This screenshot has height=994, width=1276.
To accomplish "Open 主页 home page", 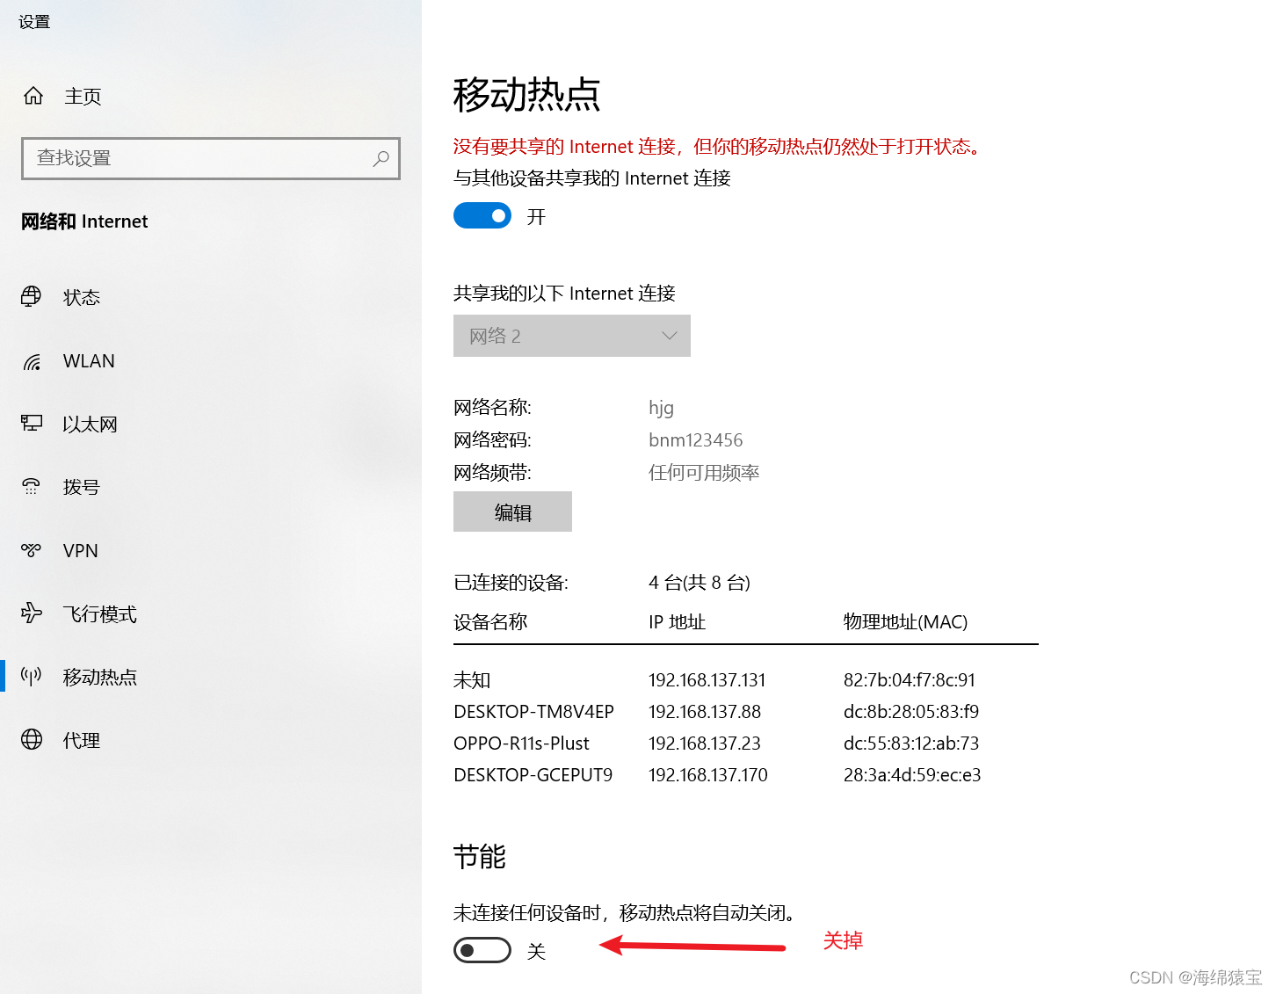I will pyautogui.click(x=83, y=96).
